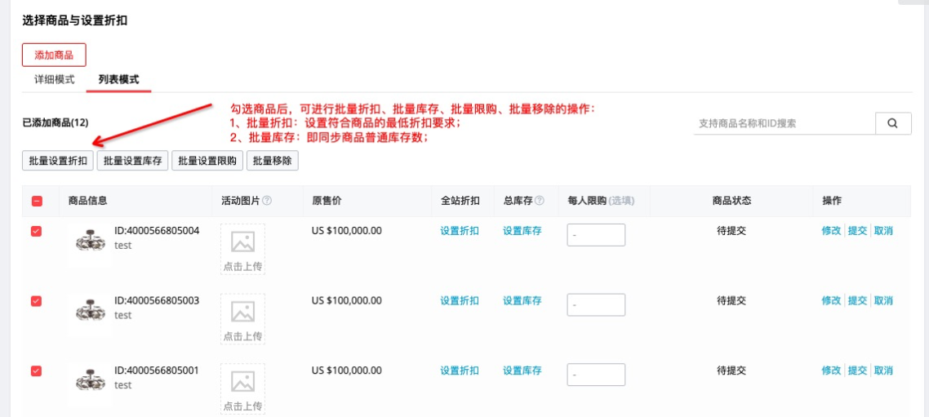
Task: Upload activity image for product ID 4000566805001
Action: (242, 388)
